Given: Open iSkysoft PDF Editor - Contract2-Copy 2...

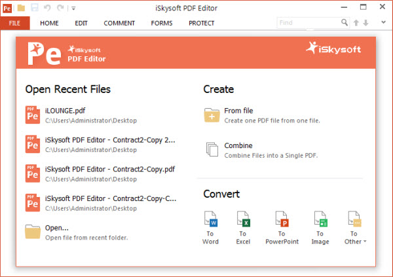Looking at the screenshot, I should click(x=110, y=140).
